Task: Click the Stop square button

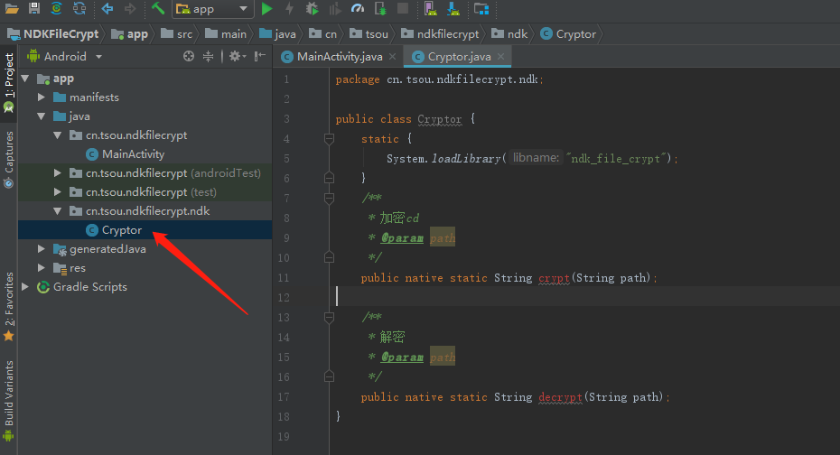Action: coord(403,8)
